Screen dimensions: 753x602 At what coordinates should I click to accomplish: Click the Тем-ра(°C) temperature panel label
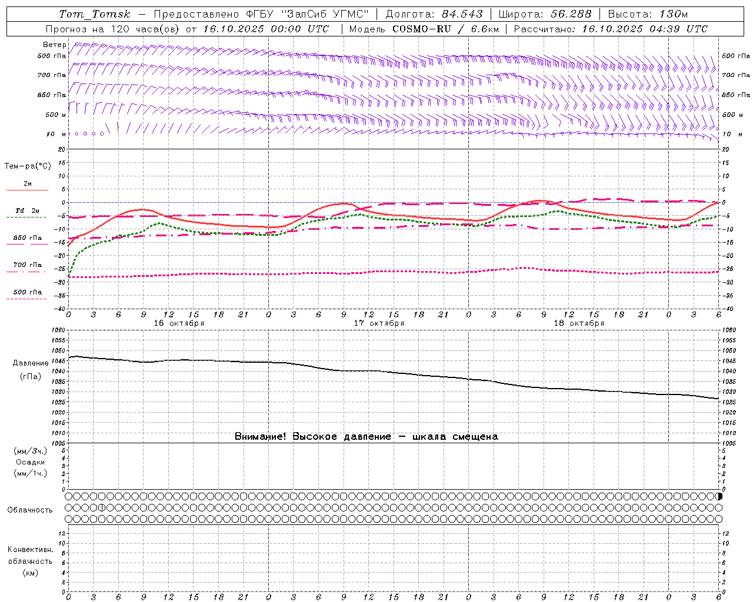point(28,166)
